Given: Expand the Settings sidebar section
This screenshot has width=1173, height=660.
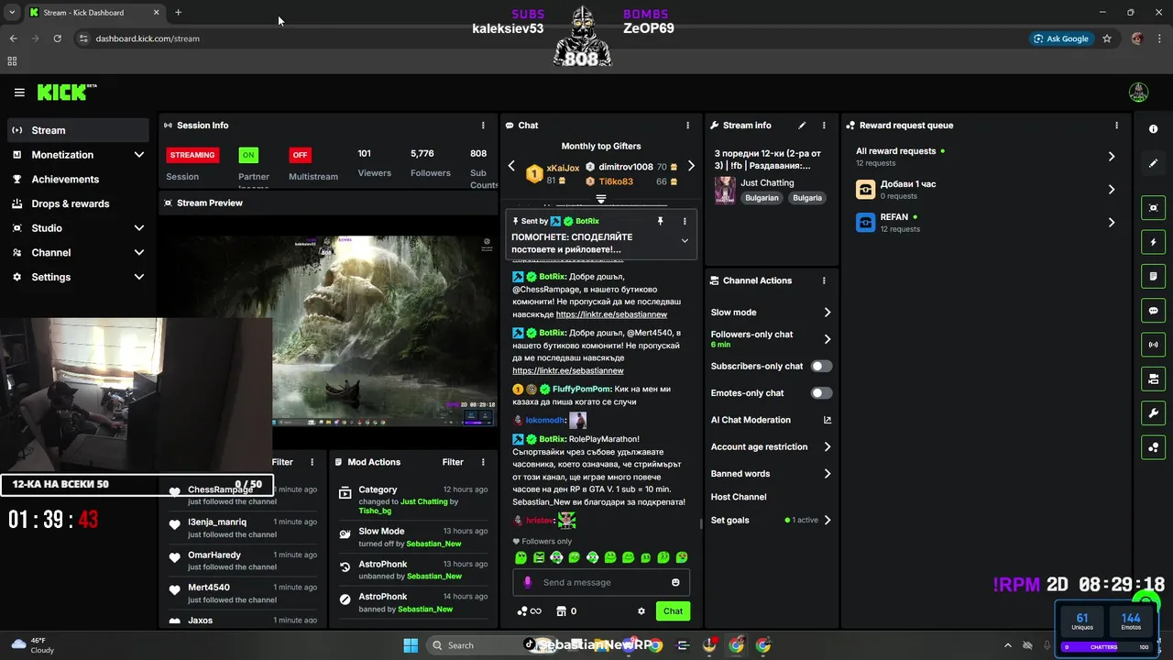Looking at the screenshot, I should 139,277.
